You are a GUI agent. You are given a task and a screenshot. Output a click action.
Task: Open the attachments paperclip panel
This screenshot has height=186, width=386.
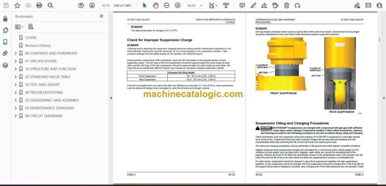coord(5,54)
